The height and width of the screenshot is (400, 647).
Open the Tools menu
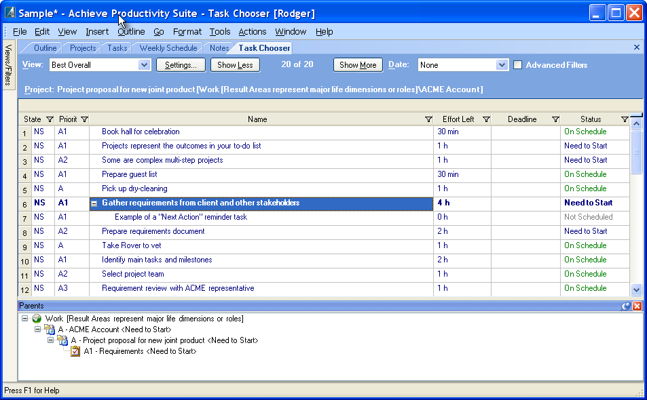220,32
